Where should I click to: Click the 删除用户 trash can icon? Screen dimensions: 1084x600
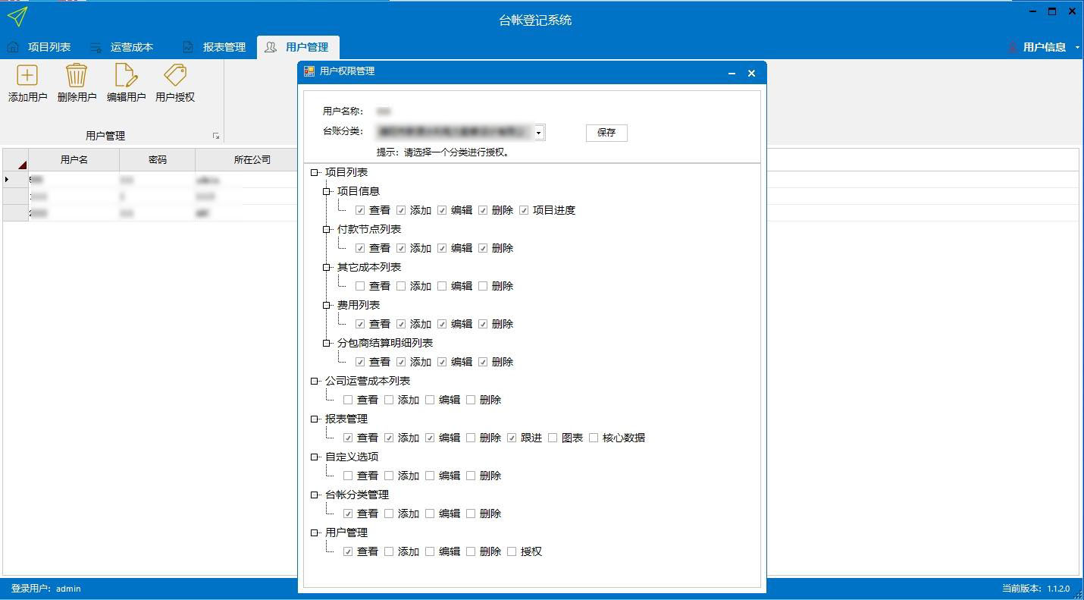(x=77, y=75)
